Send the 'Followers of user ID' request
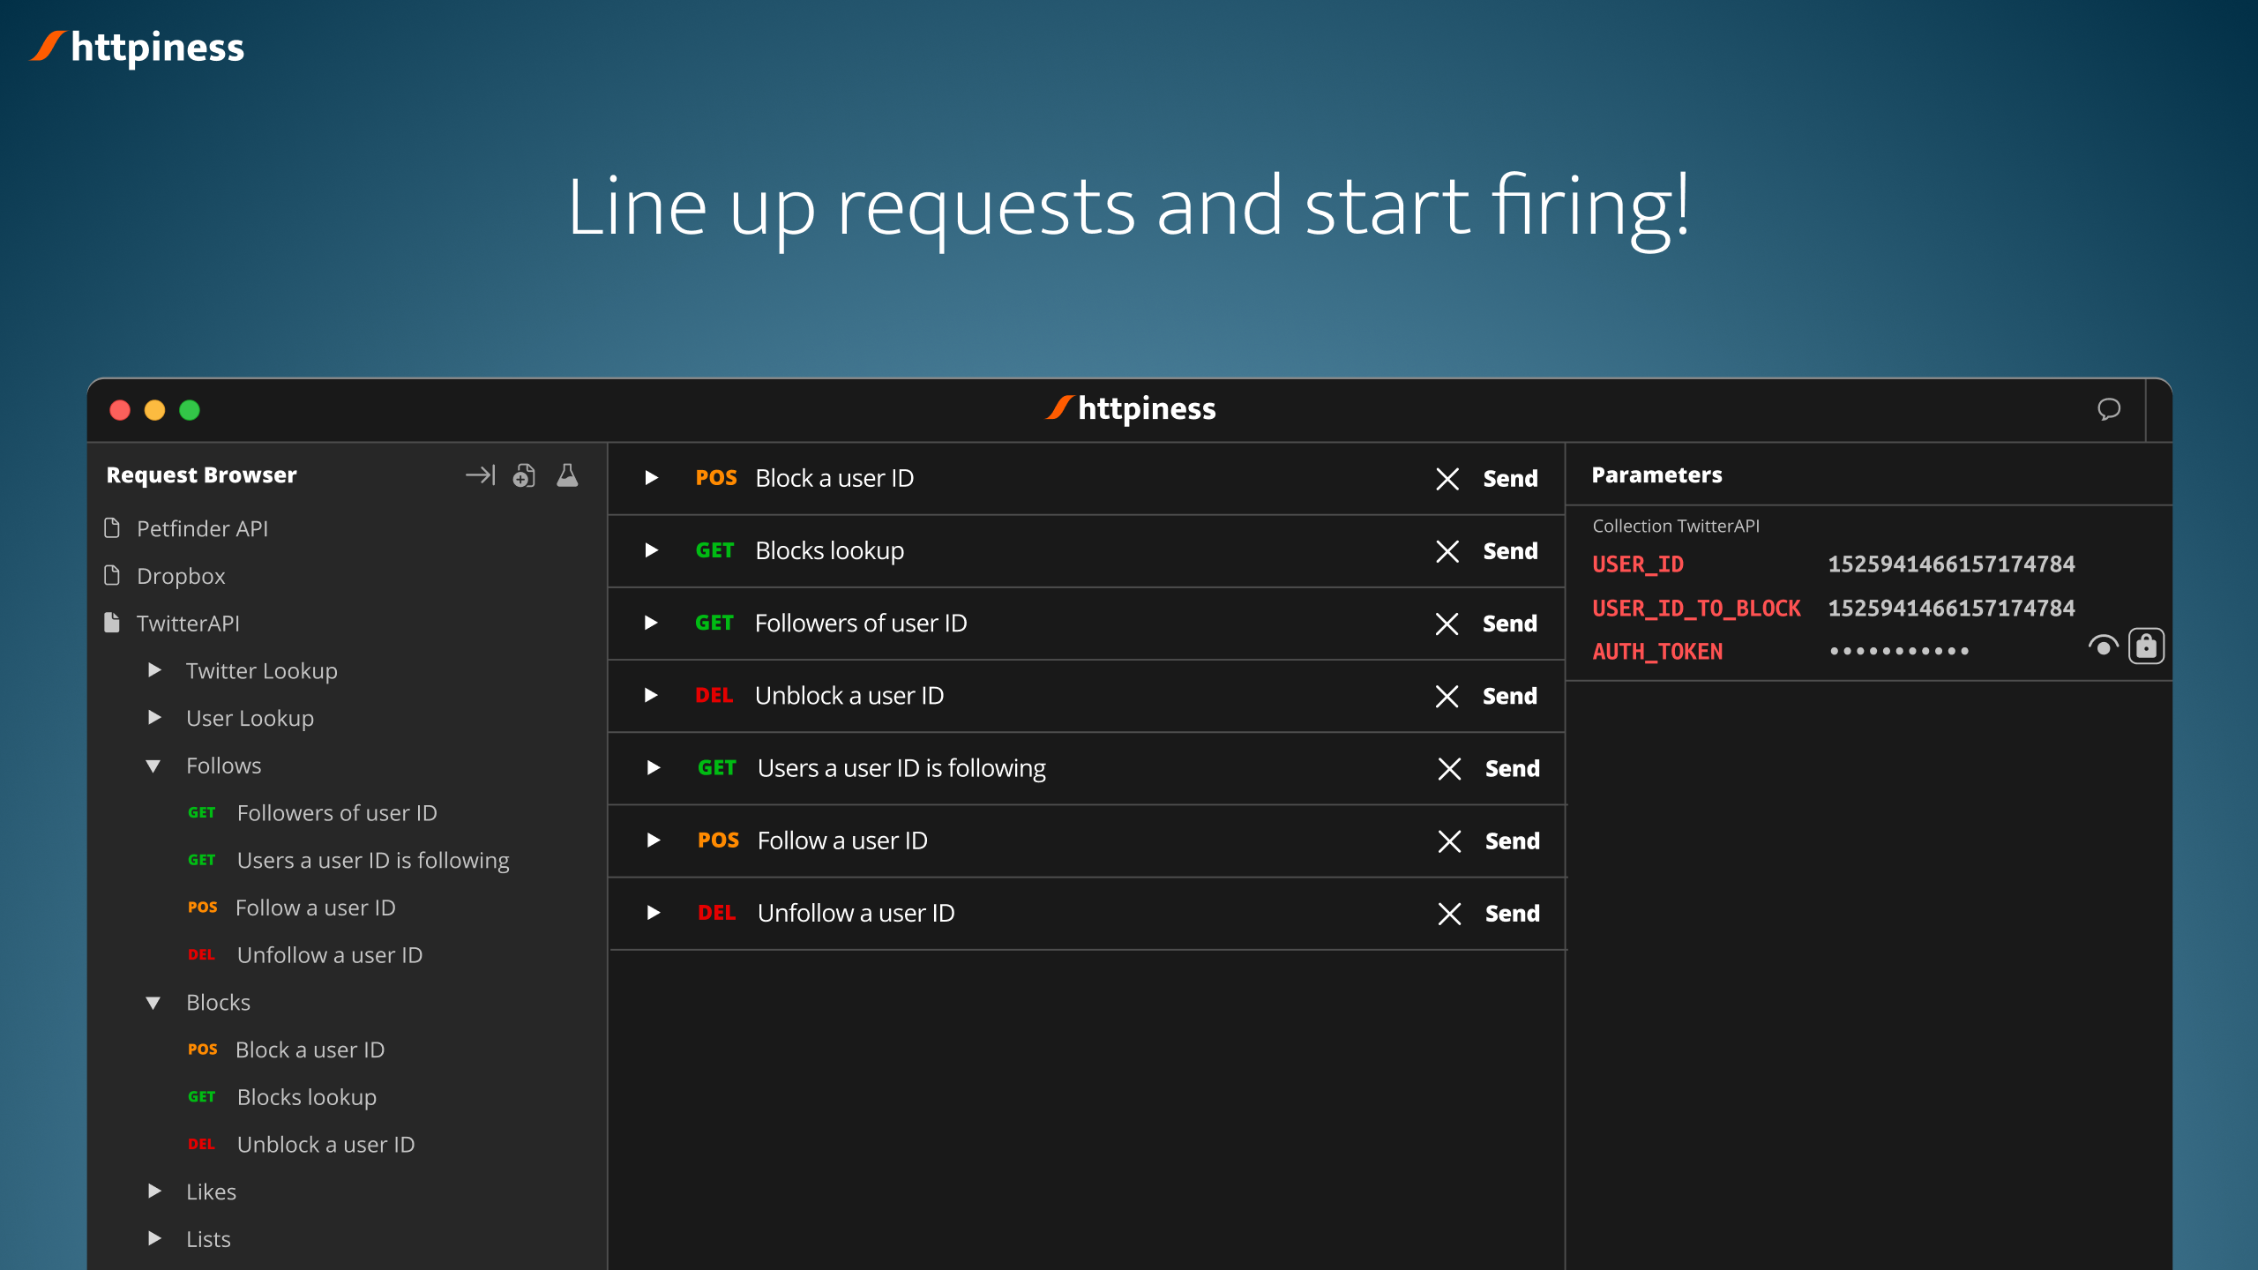Image resolution: width=2258 pixels, height=1270 pixels. pos(1509,624)
